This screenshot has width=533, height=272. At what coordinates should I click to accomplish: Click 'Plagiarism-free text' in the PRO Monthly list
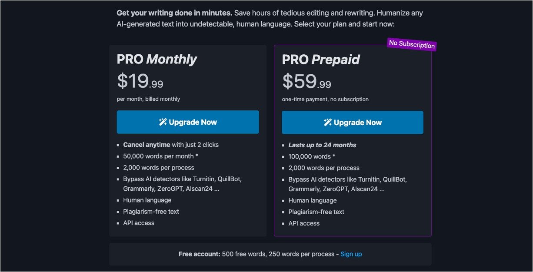click(151, 212)
